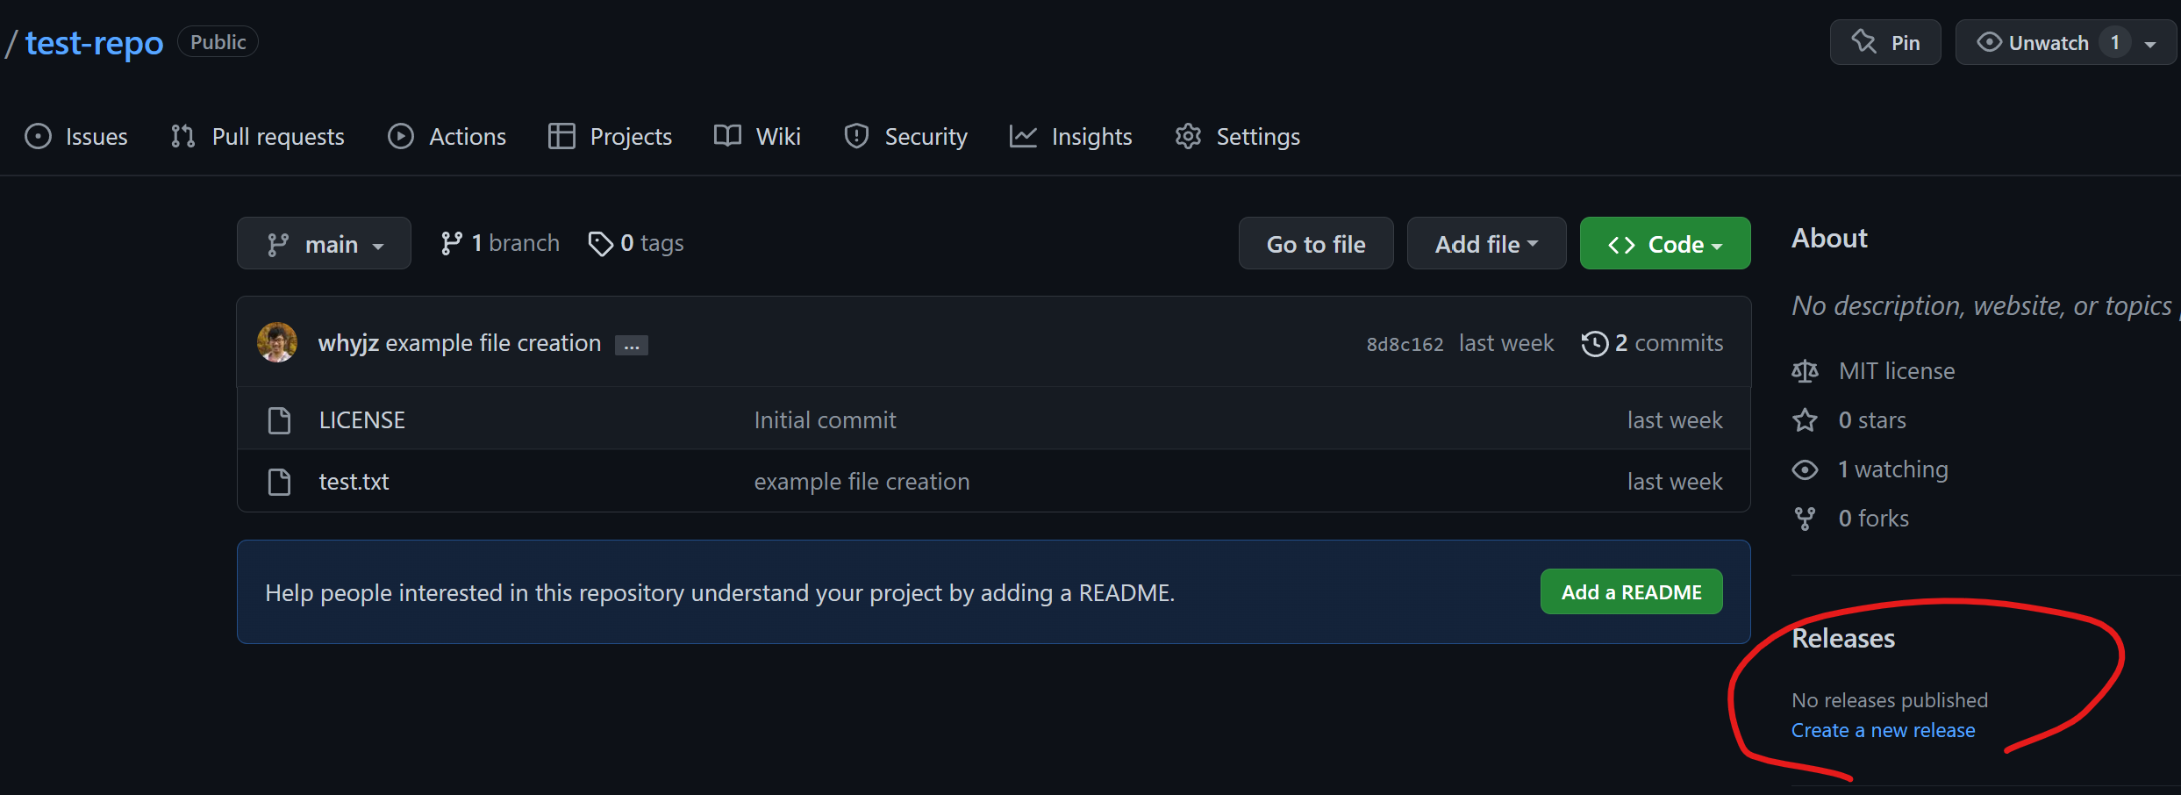This screenshot has height=795, width=2181.
Task: Click the branch icon beside 1 branch
Action: pos(451,243)
